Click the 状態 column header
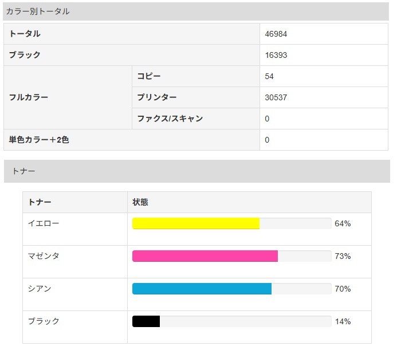397x354 pixels. tap(140, 202)
